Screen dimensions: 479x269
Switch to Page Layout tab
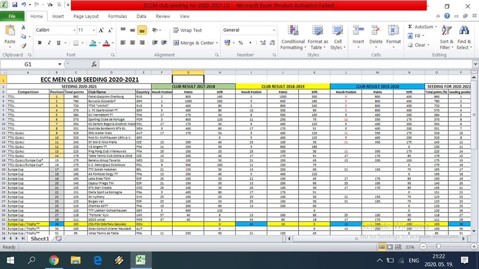pos(86,16)
